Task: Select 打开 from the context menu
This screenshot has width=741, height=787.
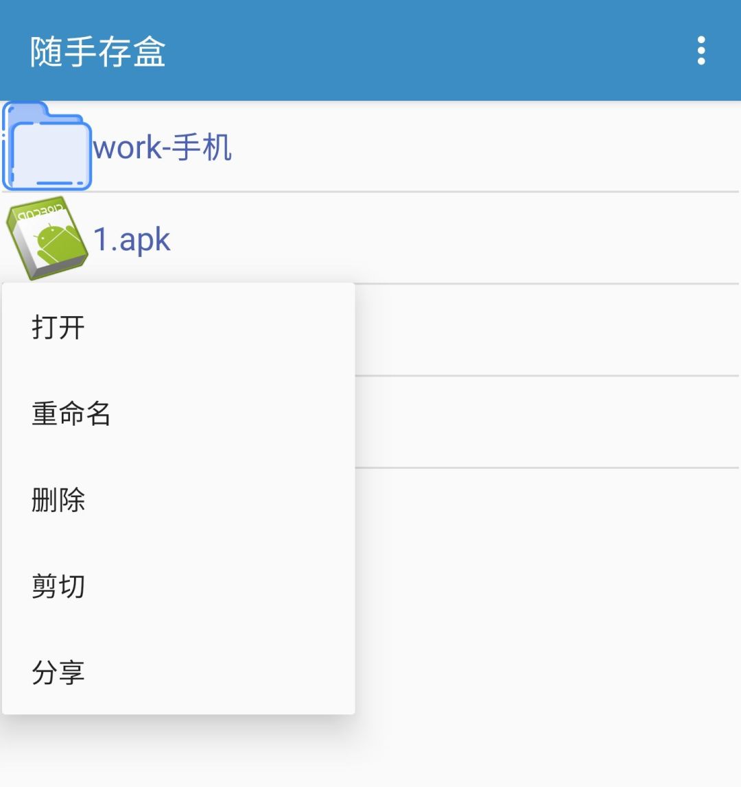Action: click(178, 327)
